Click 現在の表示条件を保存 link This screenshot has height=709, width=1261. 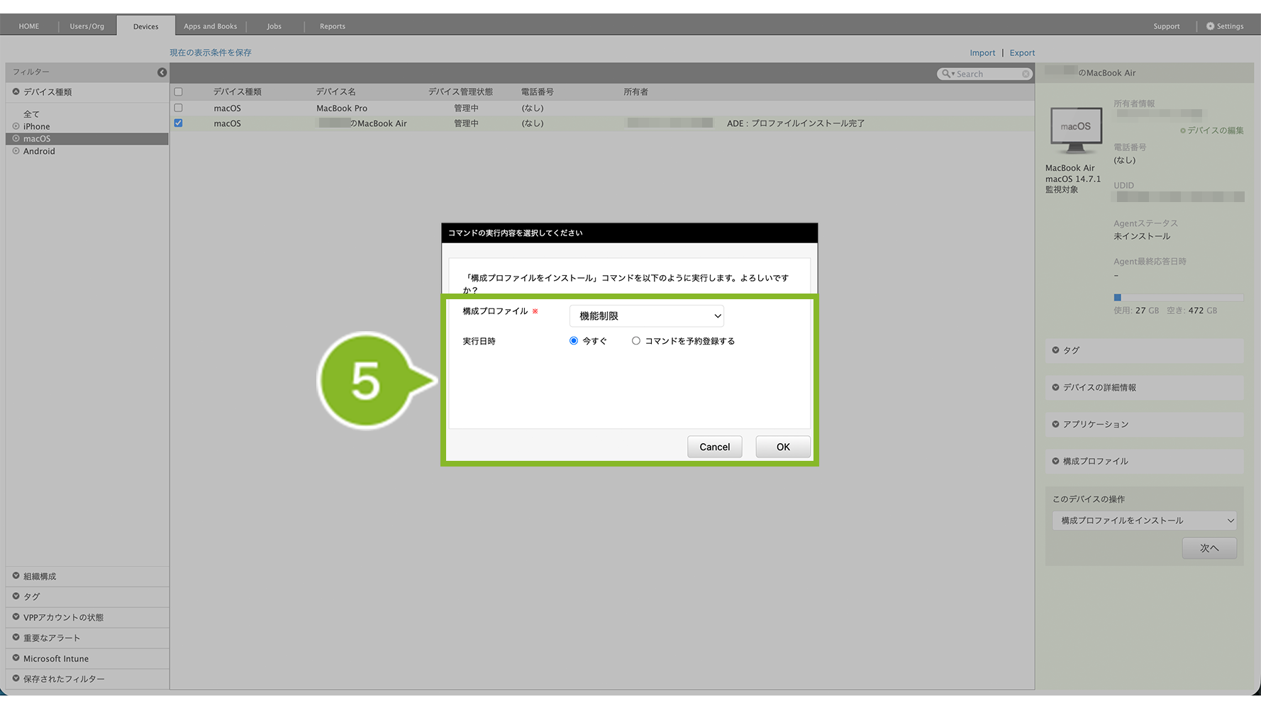(x=211, y=53)
